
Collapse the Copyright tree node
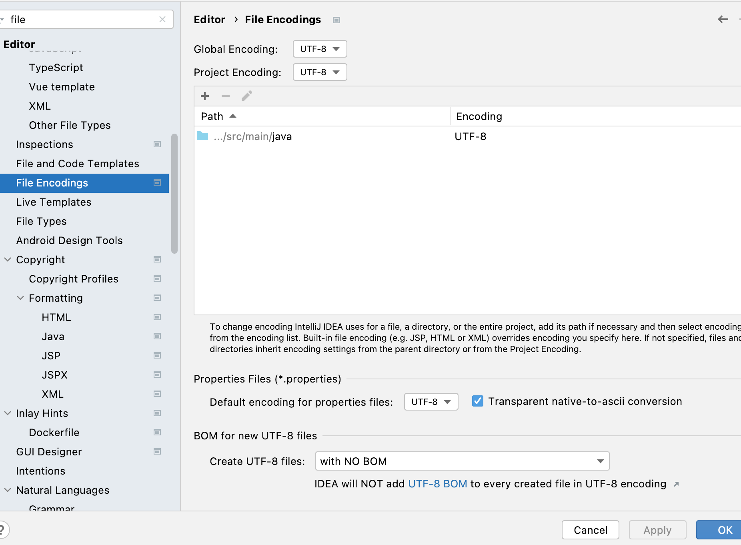click(8, 259)
